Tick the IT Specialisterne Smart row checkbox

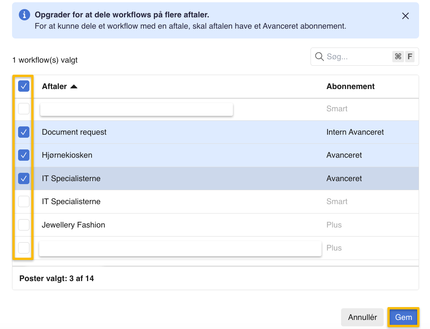(x=24, y=201)
